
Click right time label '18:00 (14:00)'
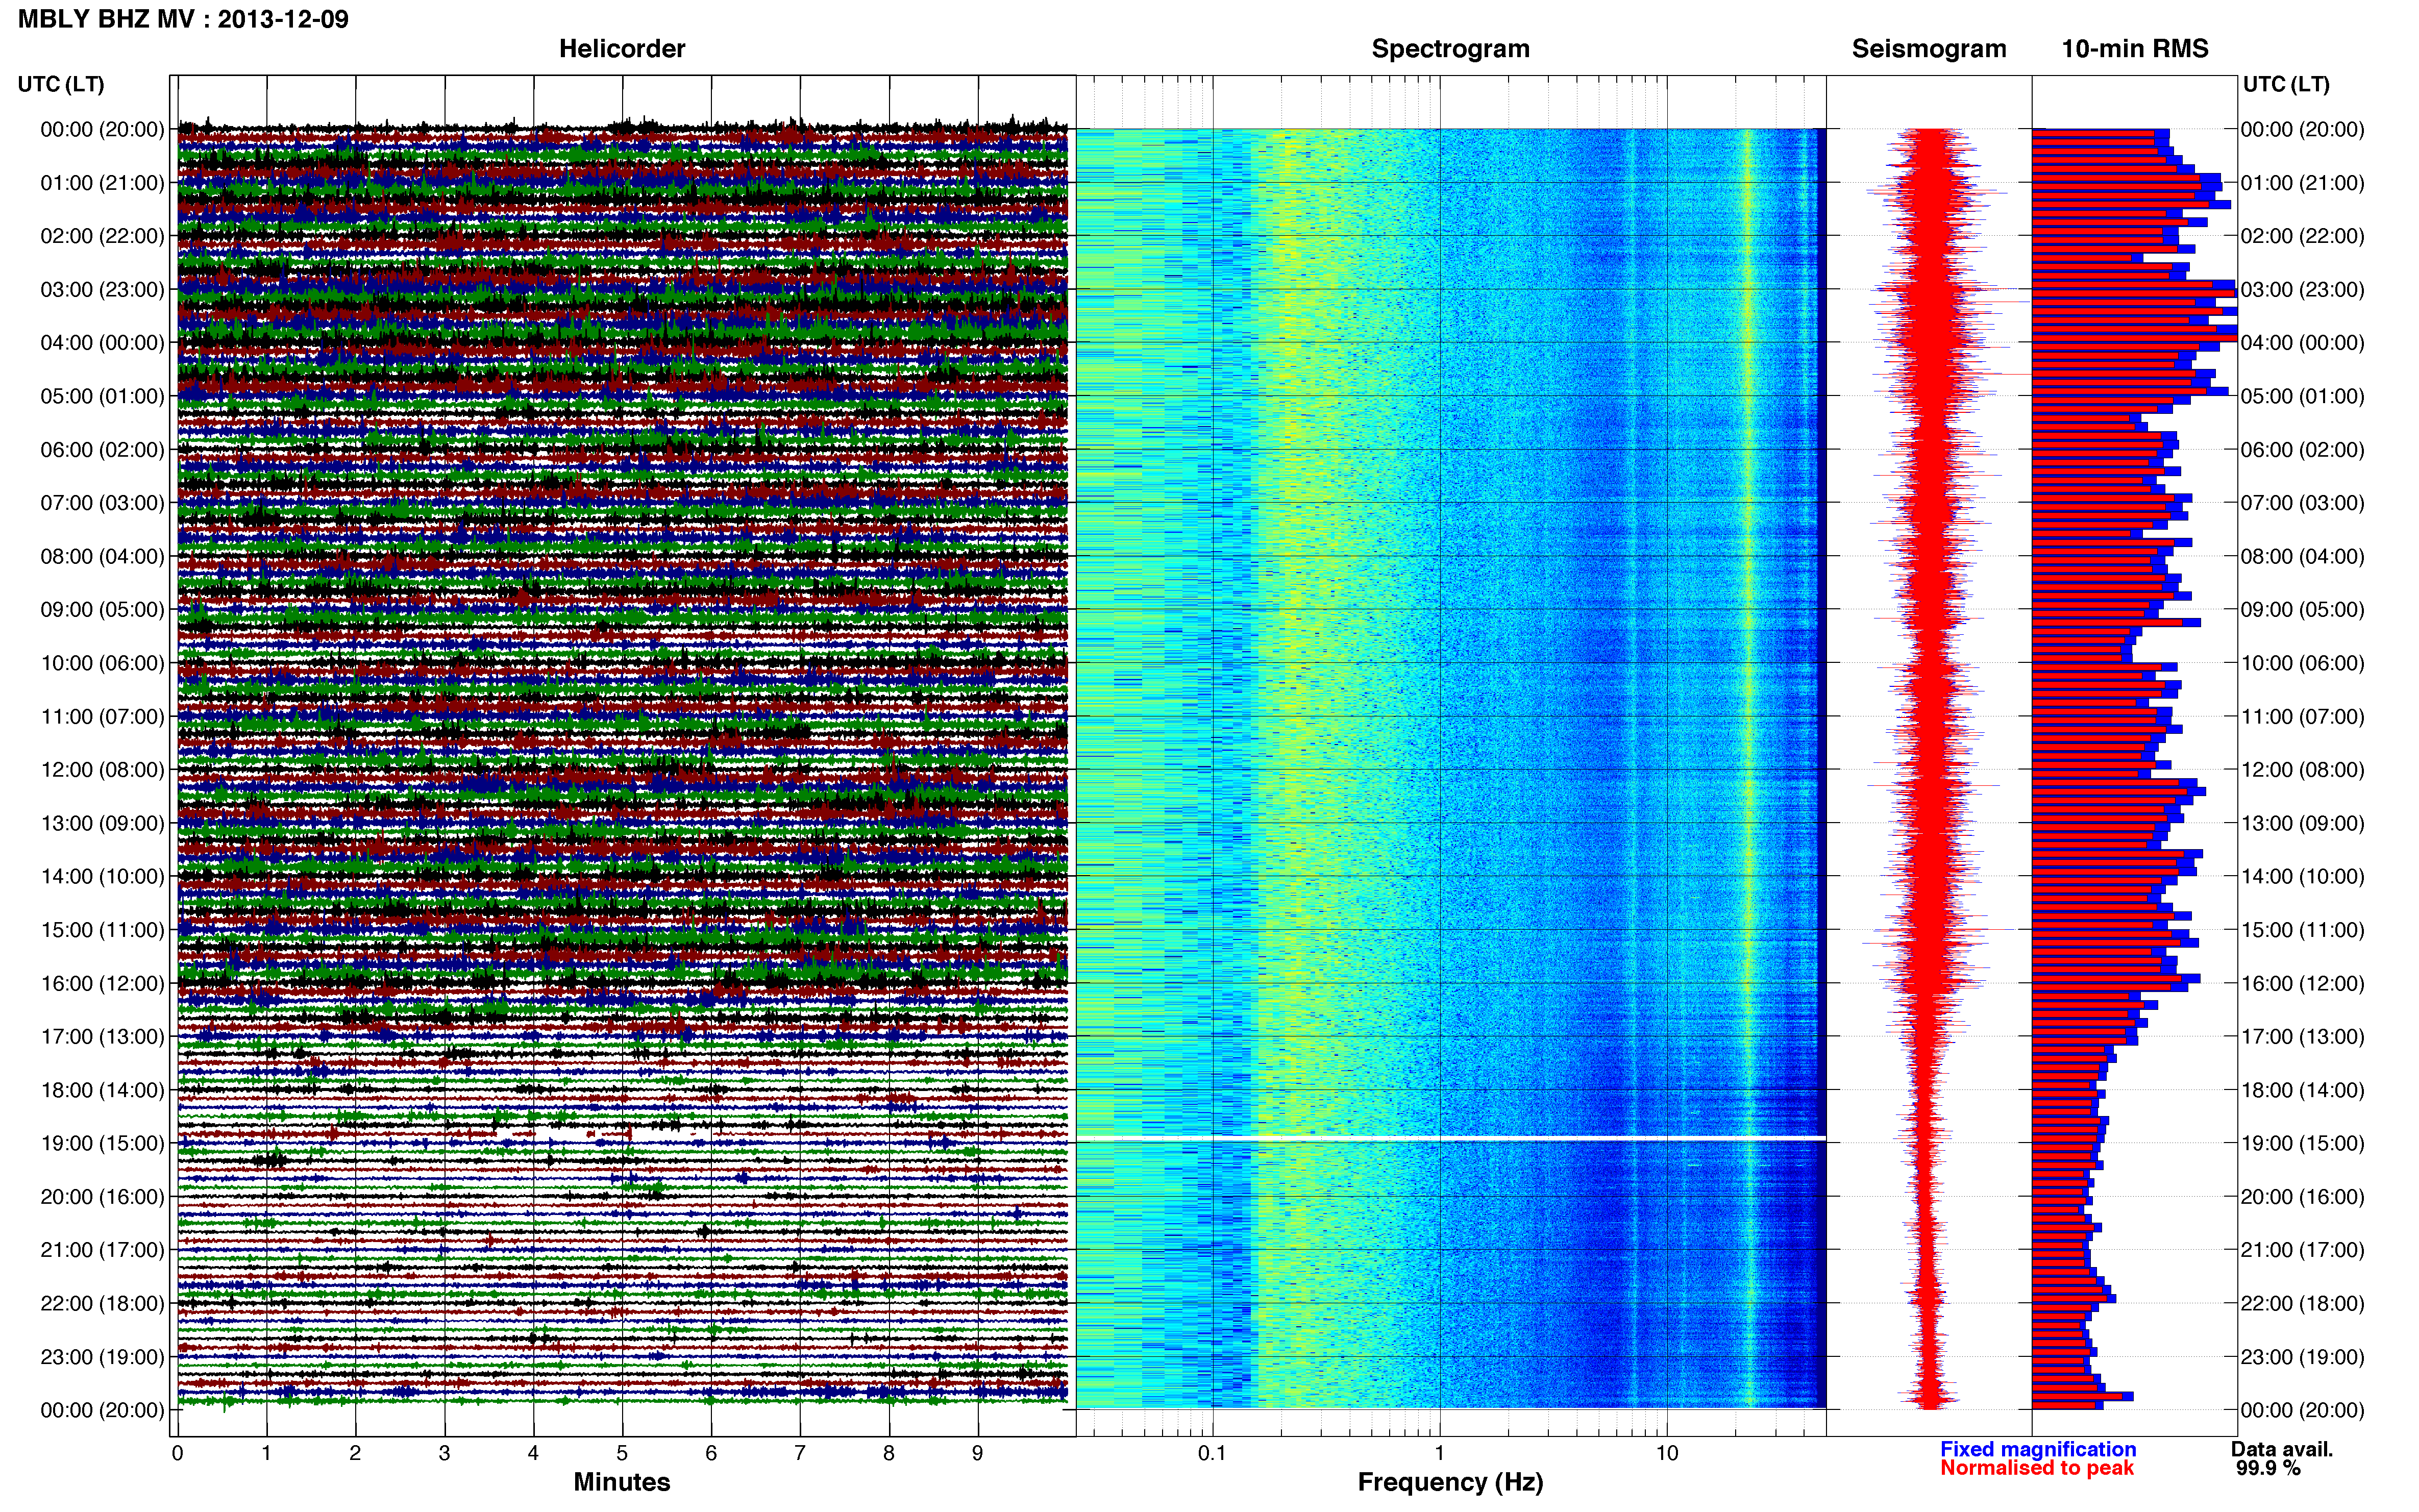2302,1090
